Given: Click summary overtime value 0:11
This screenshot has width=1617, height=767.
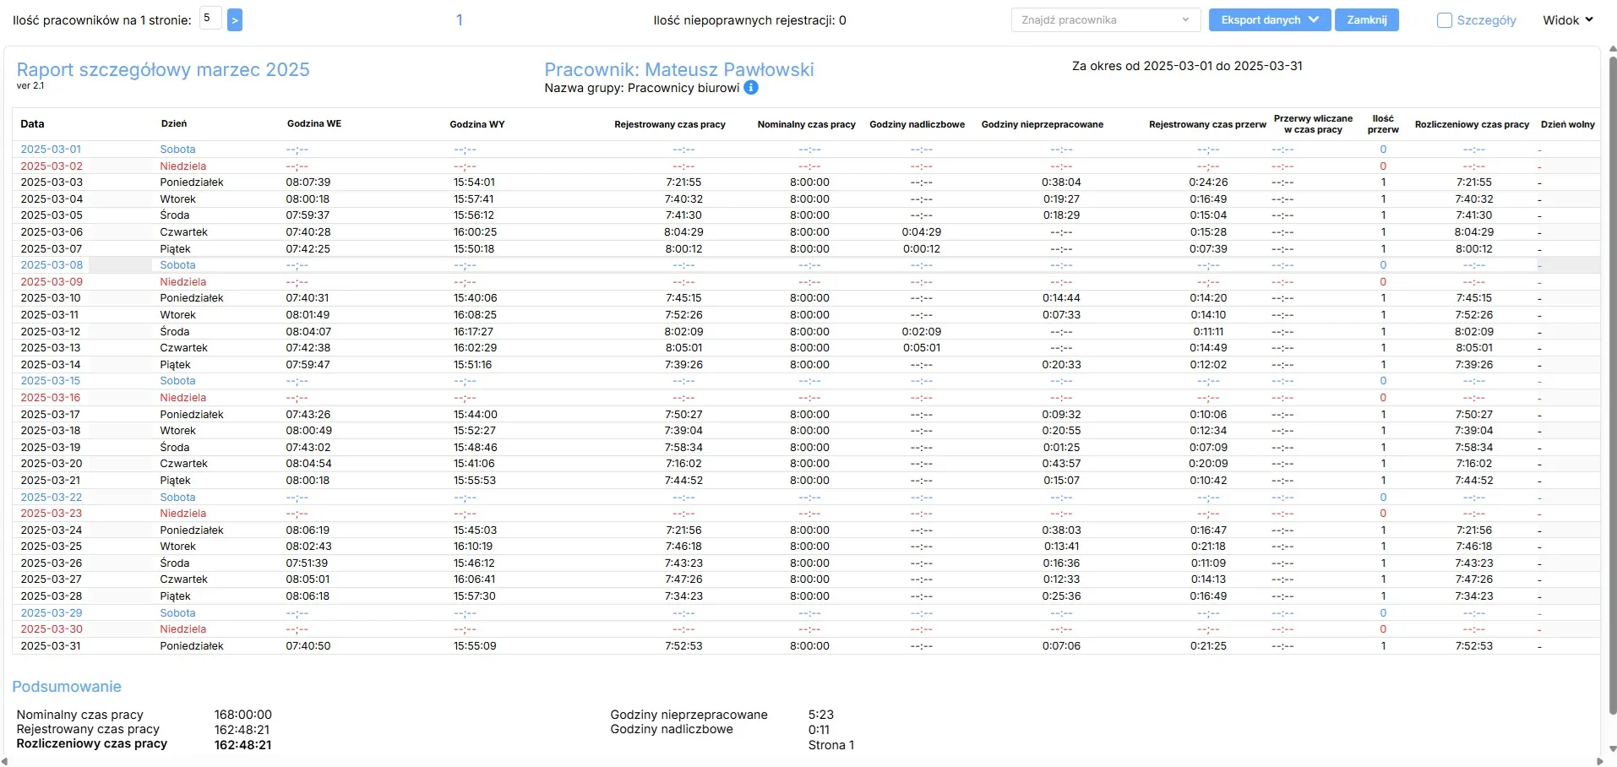Looking at the screenshot, I should [819, 730].
